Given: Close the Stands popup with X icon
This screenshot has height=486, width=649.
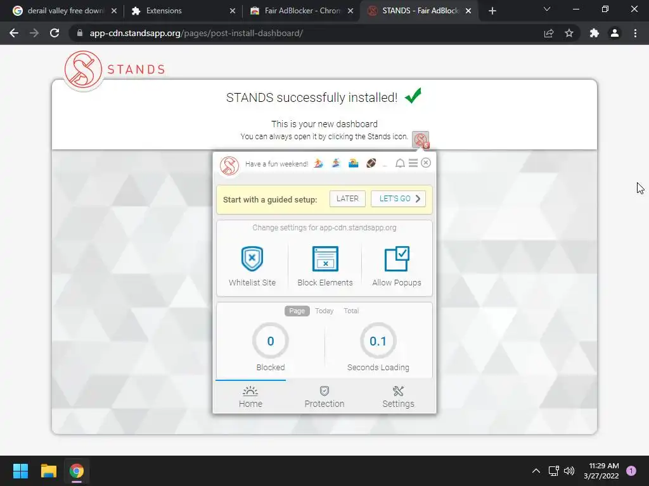Looking at the screenshot, I should (426, 163).
